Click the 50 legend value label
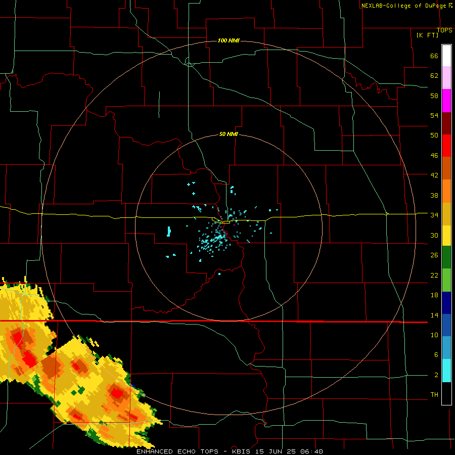 tap(434, 135)
